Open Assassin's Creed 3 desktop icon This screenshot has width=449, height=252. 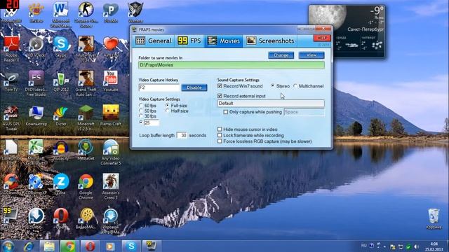click(111, 187)
